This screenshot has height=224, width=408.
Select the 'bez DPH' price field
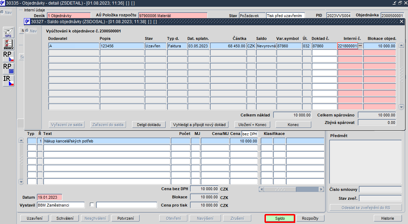pos(250,134)
